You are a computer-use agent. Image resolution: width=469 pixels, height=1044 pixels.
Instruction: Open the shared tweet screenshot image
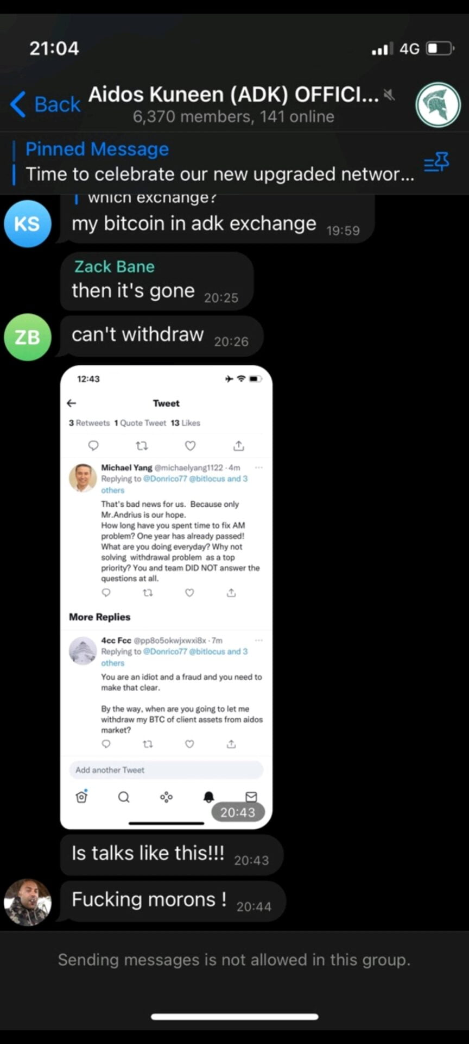click(166, 597)
